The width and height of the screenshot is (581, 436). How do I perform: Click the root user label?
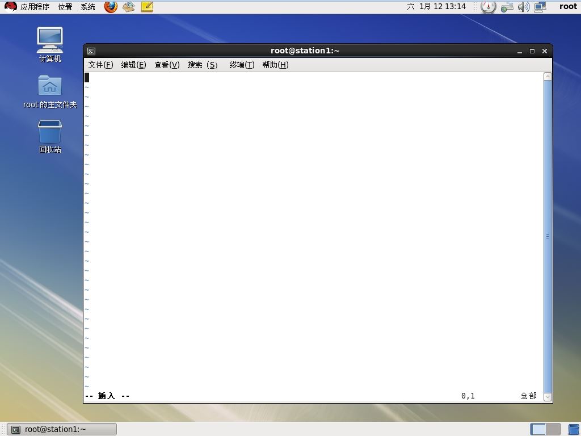coord(568,6)
